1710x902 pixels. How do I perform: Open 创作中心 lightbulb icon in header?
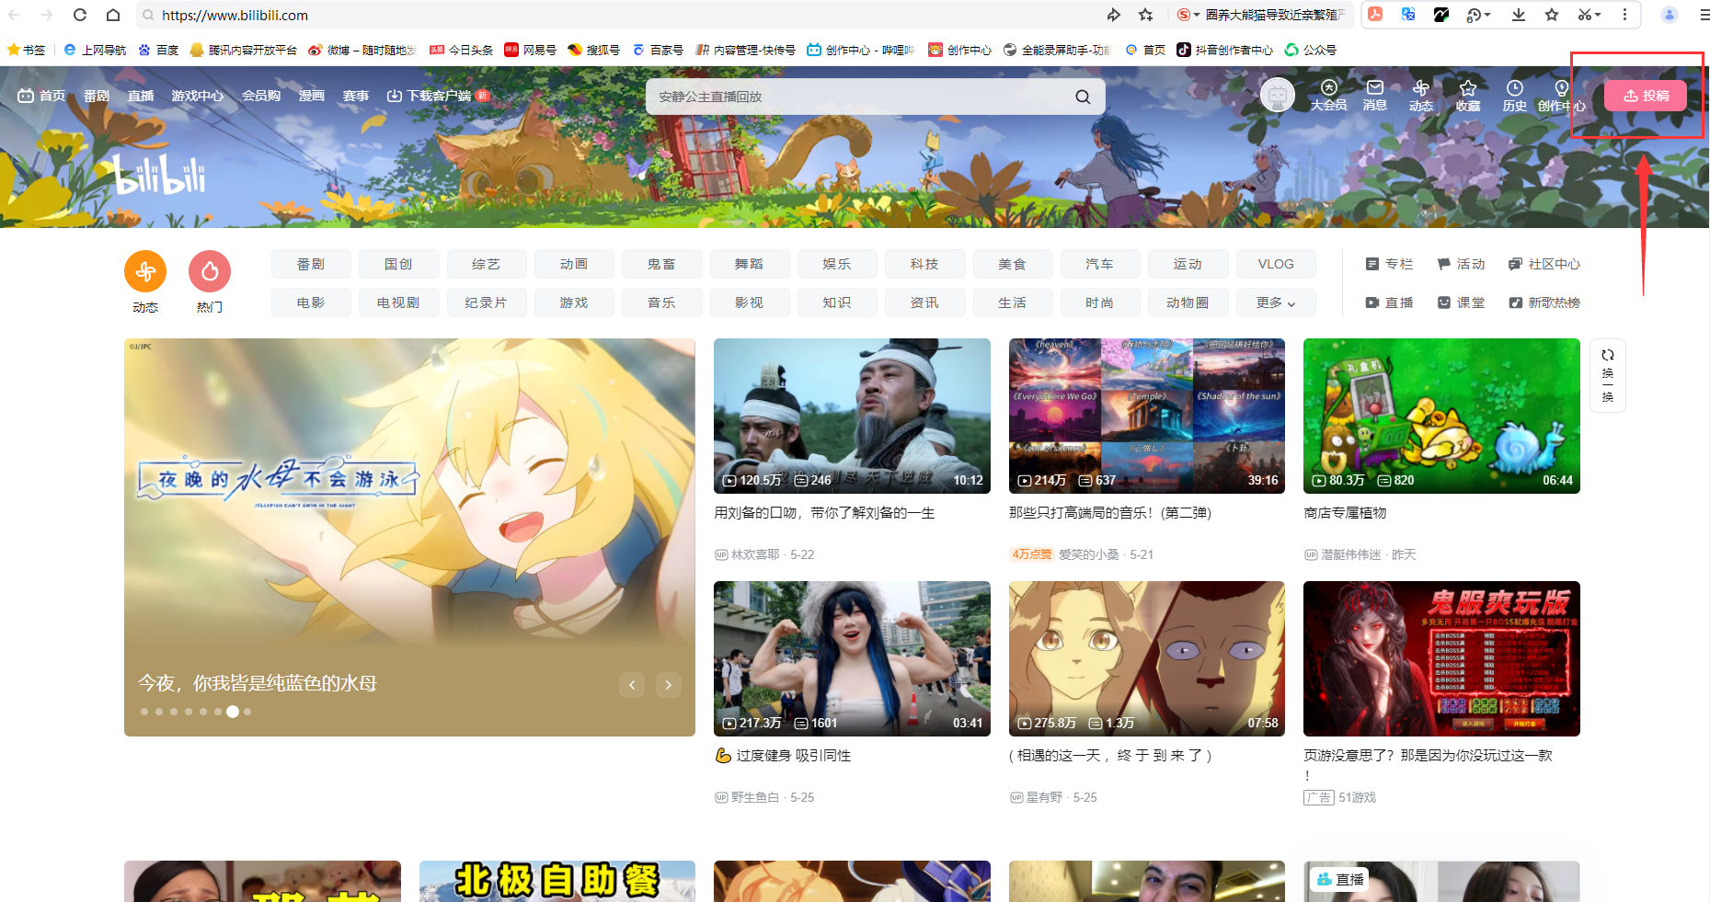pos(1561,95)
